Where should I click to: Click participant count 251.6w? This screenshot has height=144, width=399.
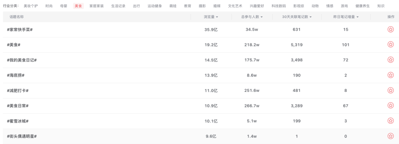(x=252, y=90)
